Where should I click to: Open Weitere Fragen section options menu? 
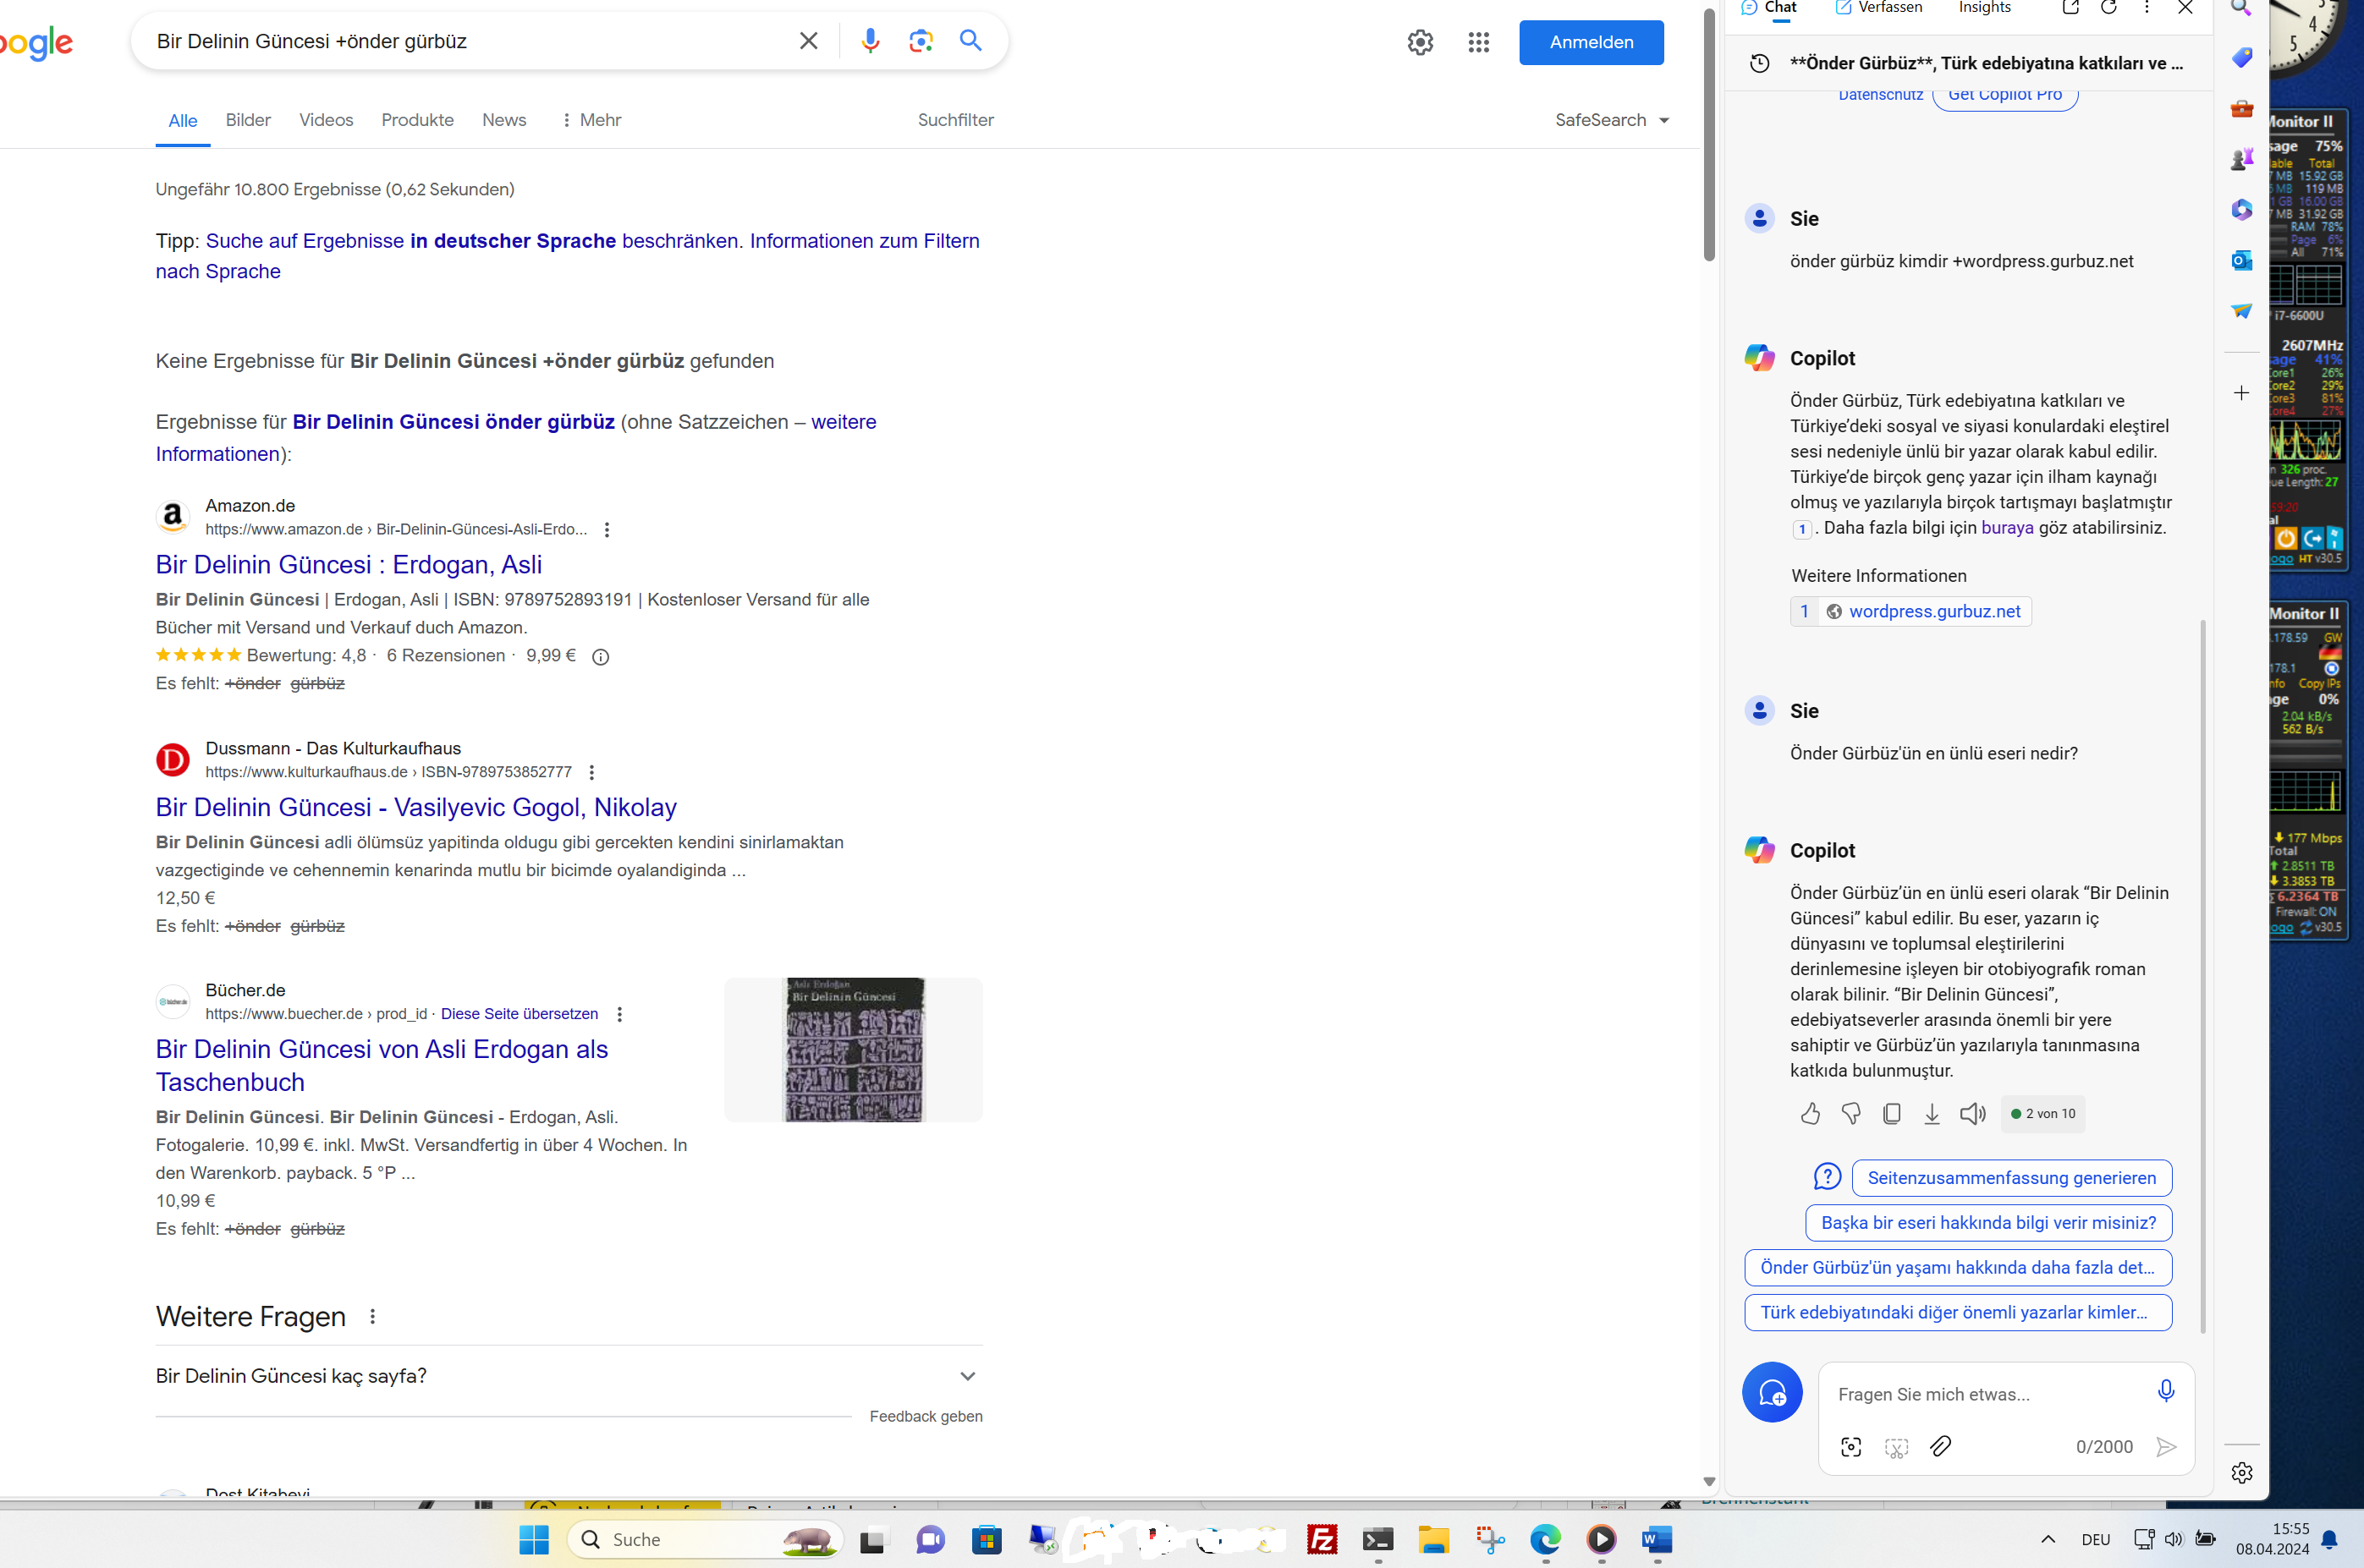pos(372,1317)
